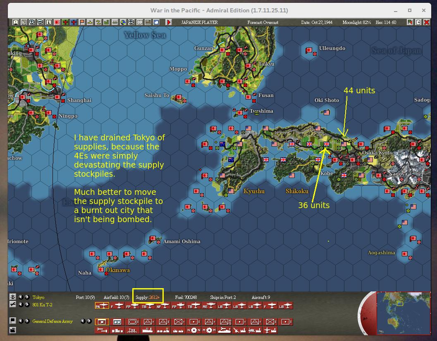Click the shipyard ship industry icon
Viewport: 437px width, 341px height.
point(224,330)
